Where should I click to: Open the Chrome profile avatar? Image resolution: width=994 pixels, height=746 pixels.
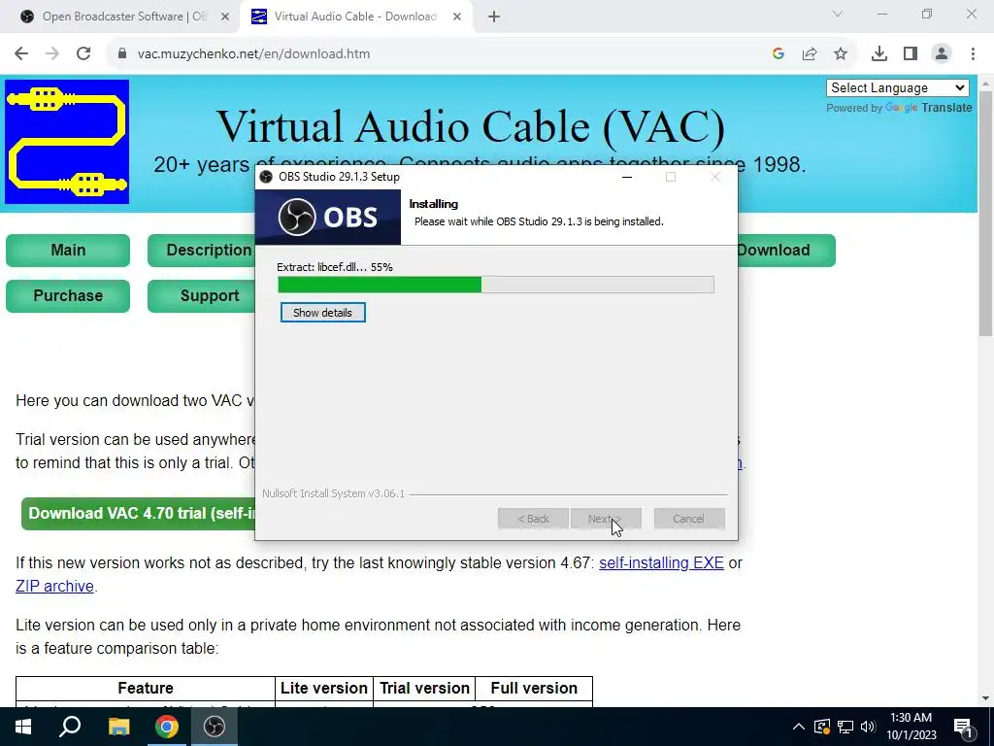click(x=942, y=54)
